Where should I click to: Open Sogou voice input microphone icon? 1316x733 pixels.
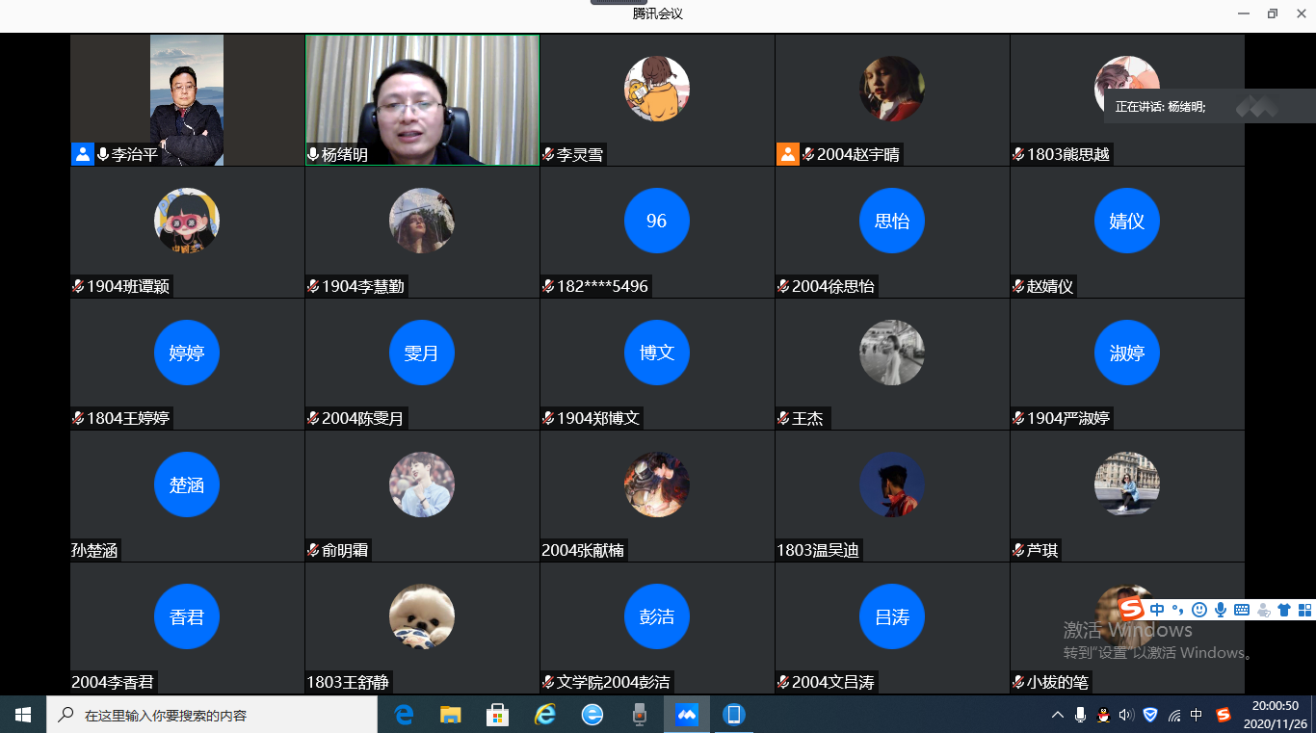coord(1221,610)
